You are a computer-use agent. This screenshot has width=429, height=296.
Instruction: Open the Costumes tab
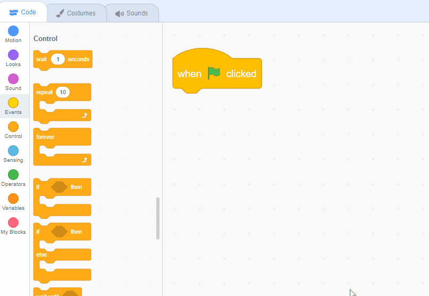click(77, 13)
